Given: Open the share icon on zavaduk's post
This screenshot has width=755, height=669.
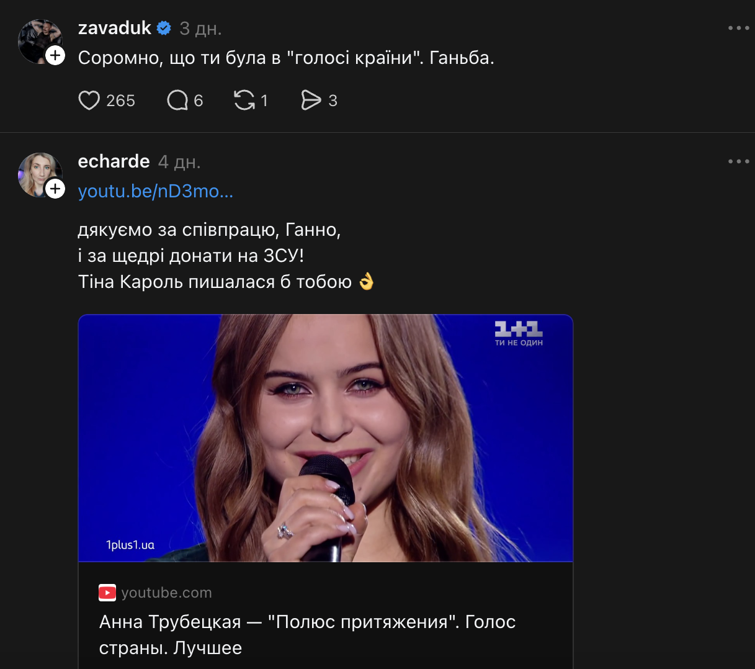Looking at the screenshot, I should 313,100.
